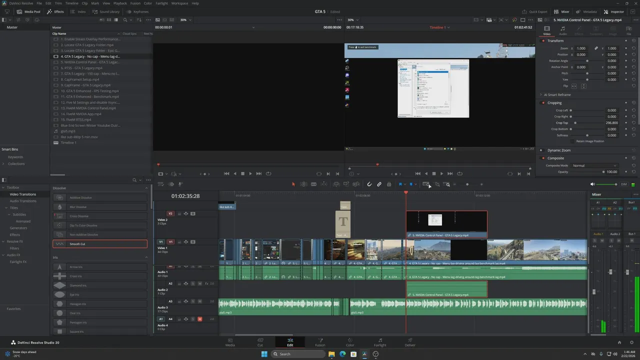640x360 pixels.
Task: Collapse the Toolbox tree
Action: point(3,187)
